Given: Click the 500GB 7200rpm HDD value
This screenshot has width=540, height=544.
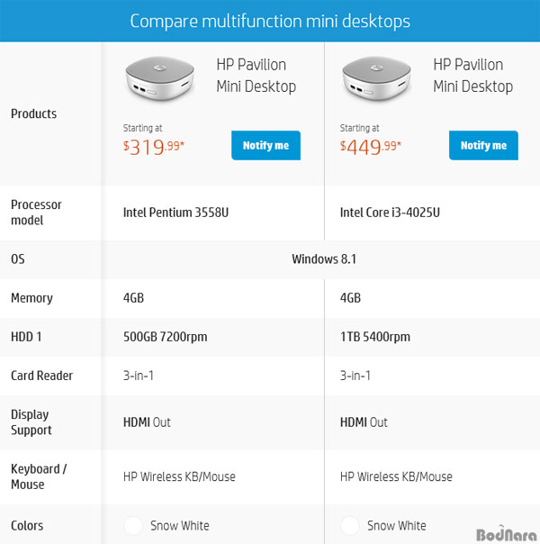Looking at the screenshot, I should (165, 337).
